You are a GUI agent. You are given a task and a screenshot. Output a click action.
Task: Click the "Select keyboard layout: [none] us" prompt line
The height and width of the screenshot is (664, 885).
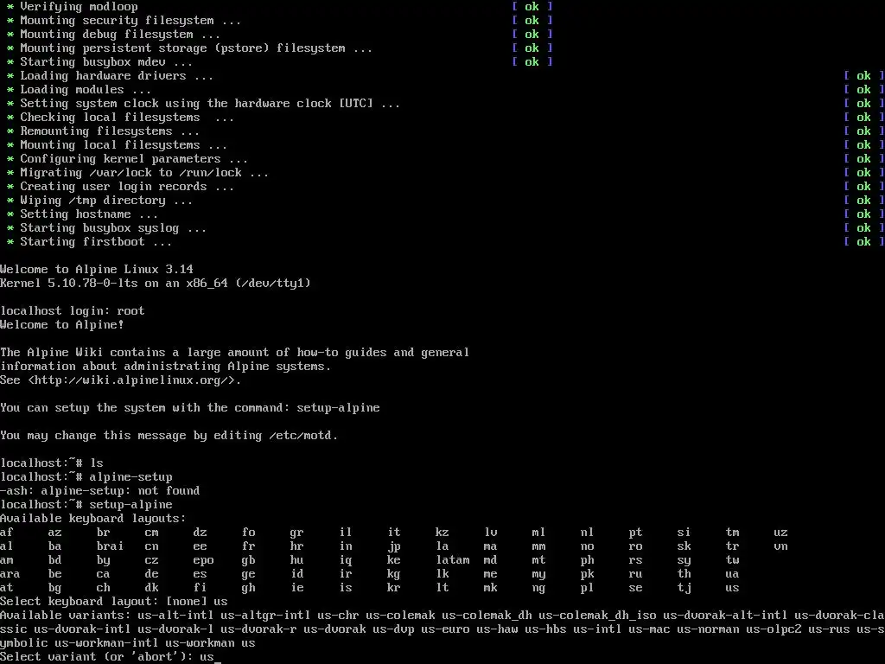pos(114,602)
